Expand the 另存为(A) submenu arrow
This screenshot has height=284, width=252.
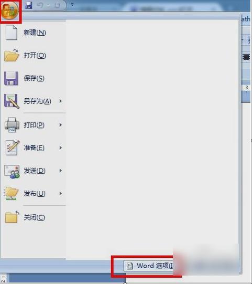pyautogui.click(x=61, y=101)
